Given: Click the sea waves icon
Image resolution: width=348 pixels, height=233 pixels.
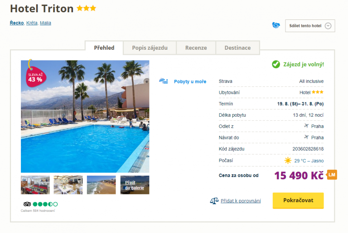Looking at the screenshot, I should (164, 81).
